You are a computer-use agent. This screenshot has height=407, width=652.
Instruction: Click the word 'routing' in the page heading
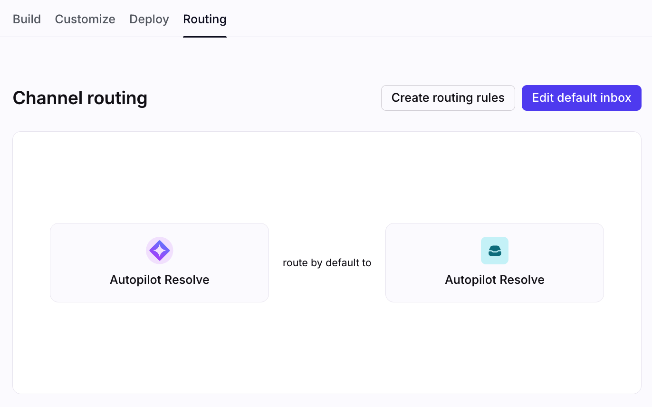(x=117, y=98)
